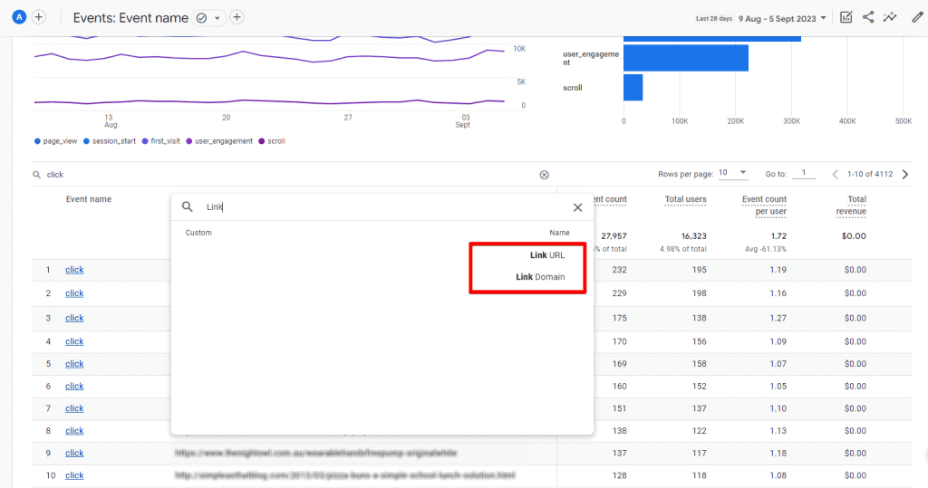Click the '1-10 of 4112' pagination text

tap(870, 174)
